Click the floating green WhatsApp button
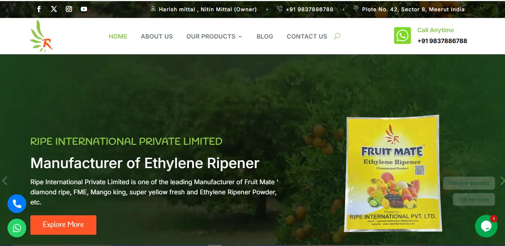 (17, 228)
